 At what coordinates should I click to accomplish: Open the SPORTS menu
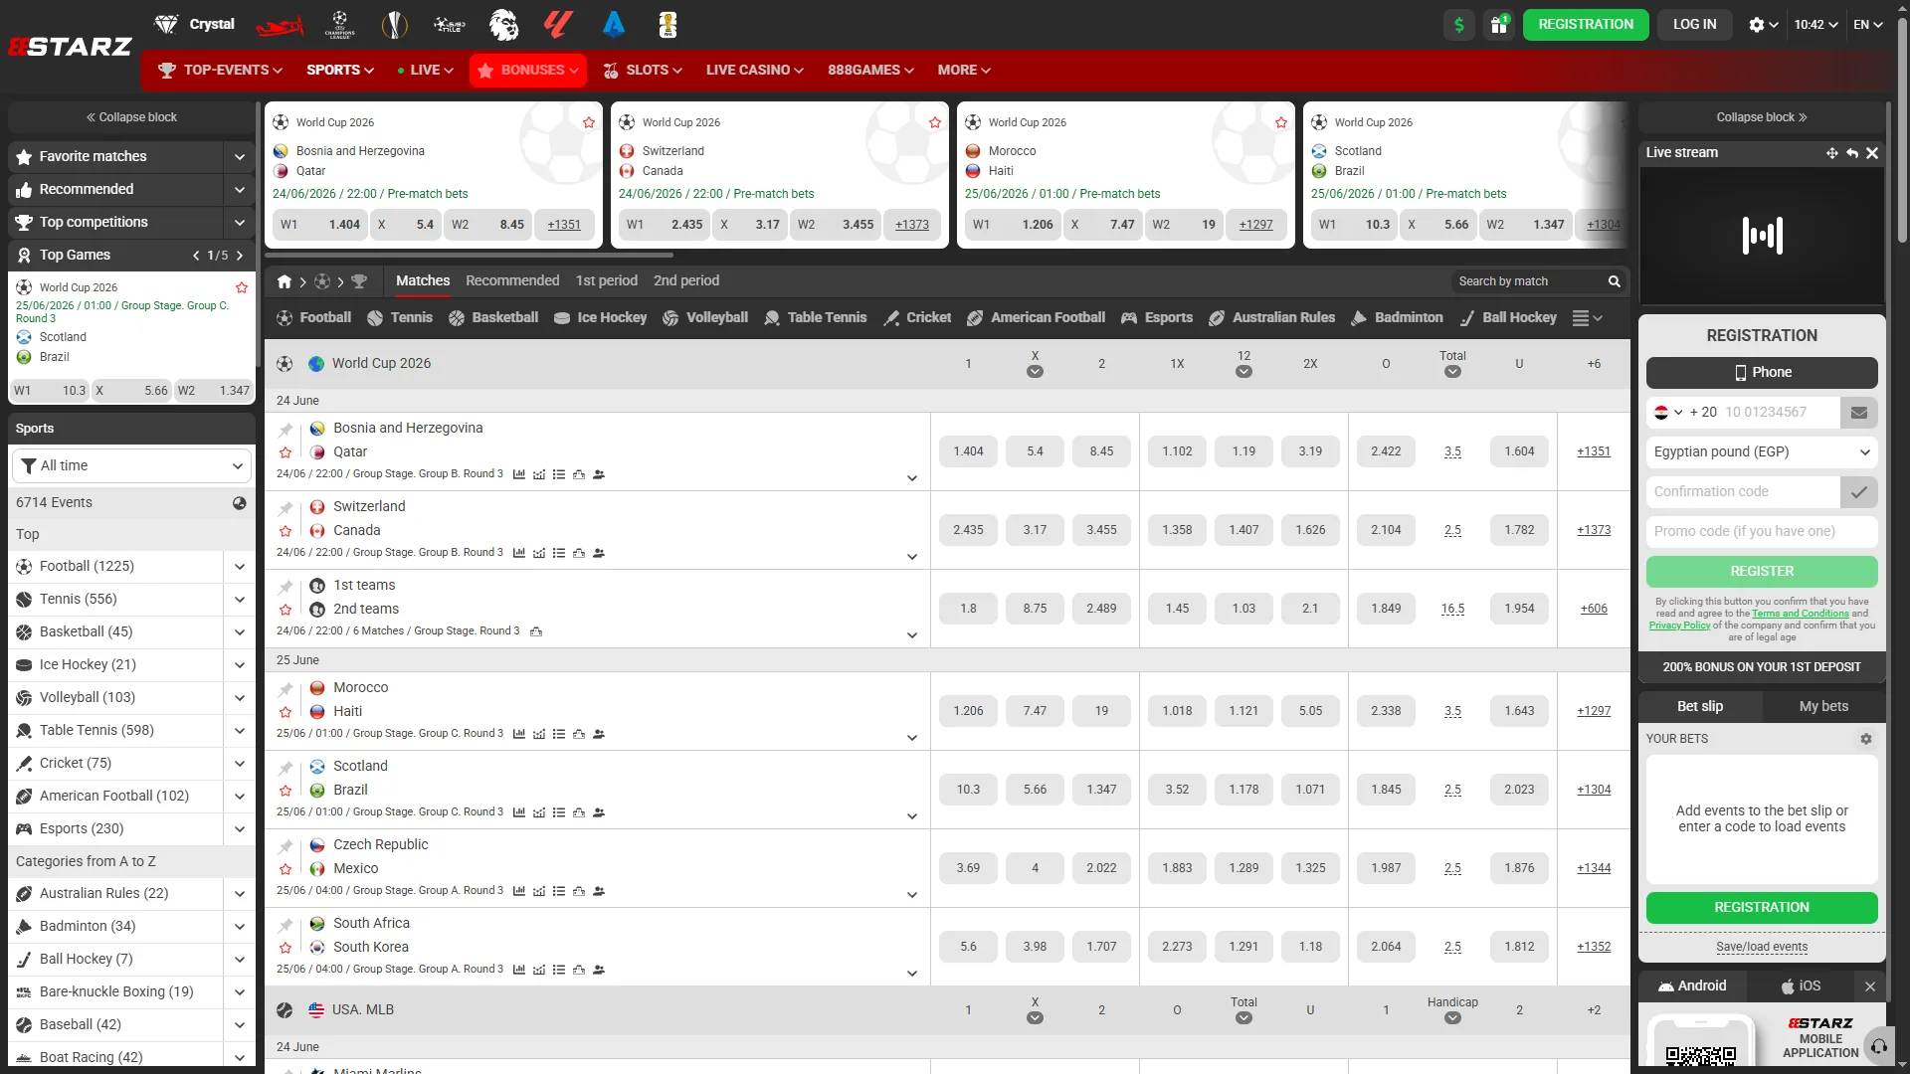(340, 71)
